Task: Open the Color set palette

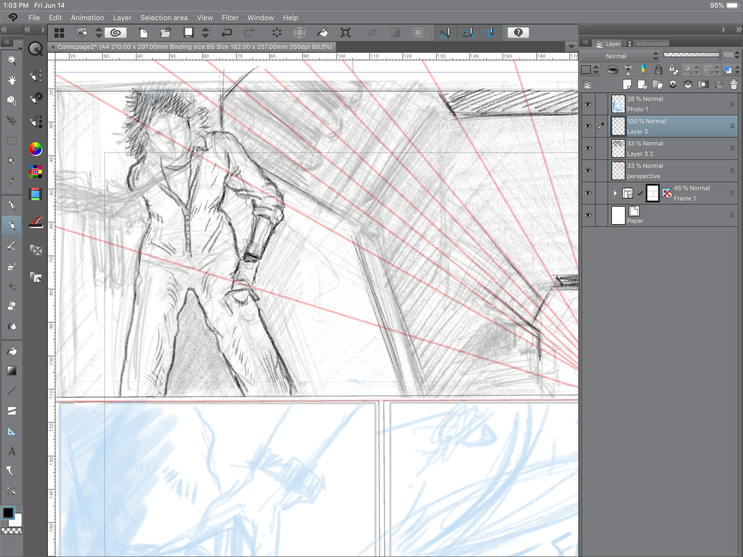Action: click(35, 171)
